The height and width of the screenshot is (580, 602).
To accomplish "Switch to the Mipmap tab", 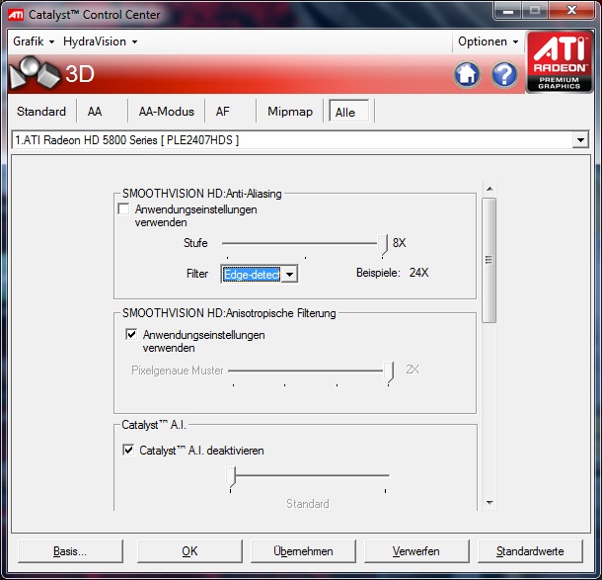I will point(290,112).
